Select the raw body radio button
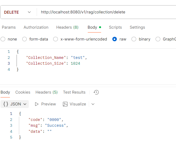This screenshot has height=148, width=176. (x=114, y=39)
